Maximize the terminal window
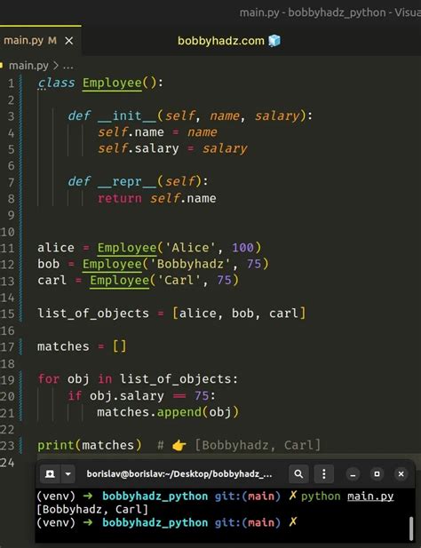Screen dimensions: 421x548 (377, 474)
